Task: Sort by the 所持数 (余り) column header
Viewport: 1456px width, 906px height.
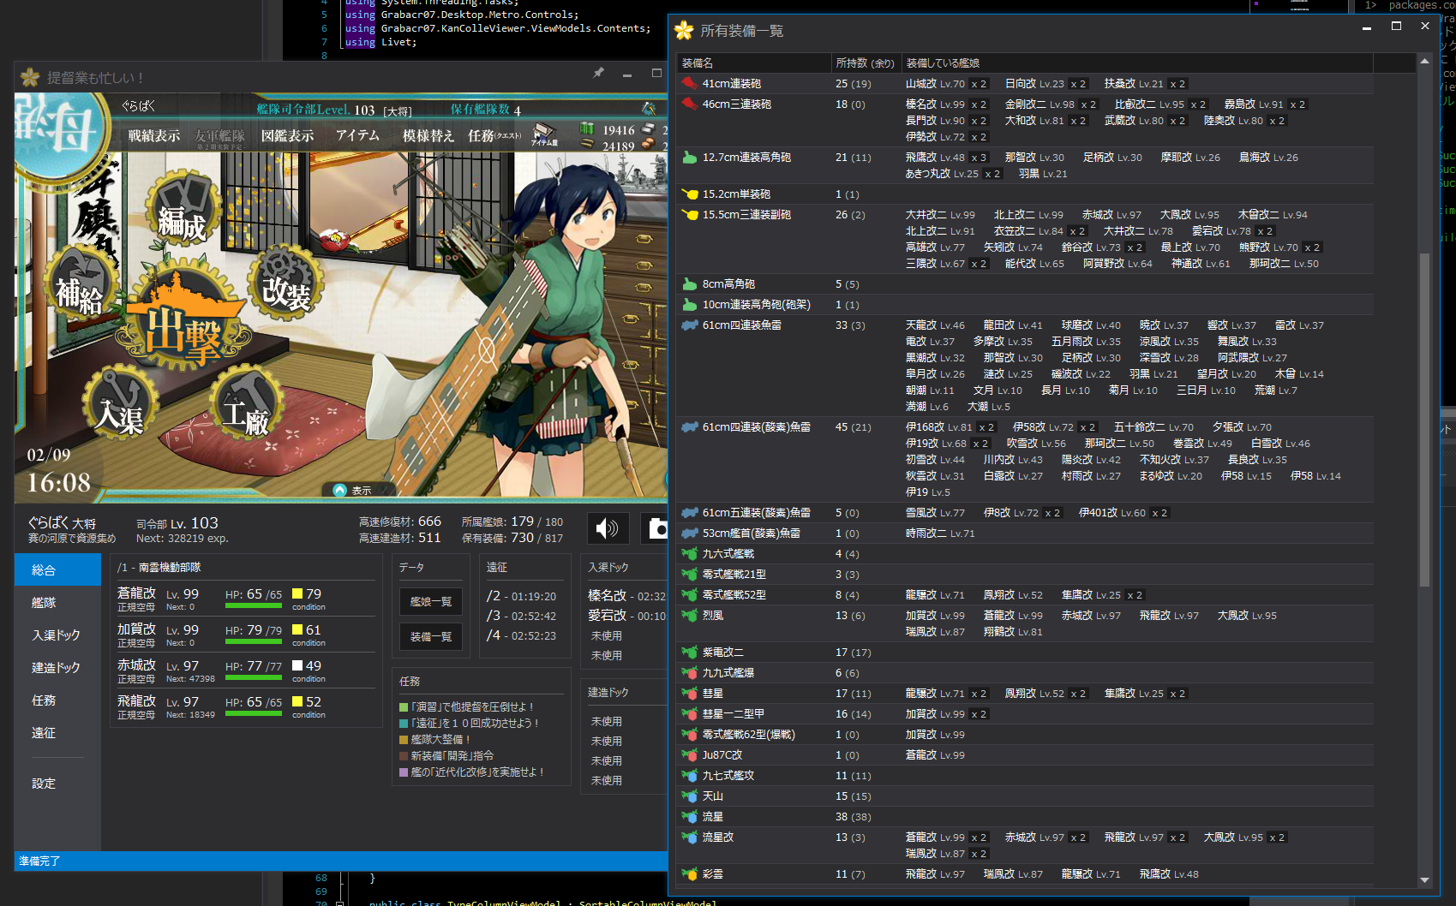Action: [866, 63]
